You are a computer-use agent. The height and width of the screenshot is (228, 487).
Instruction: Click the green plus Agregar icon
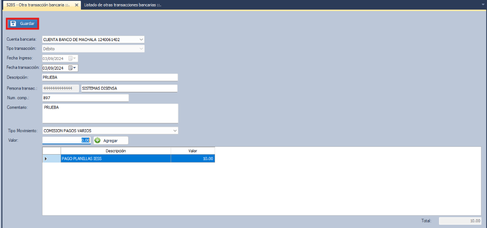point(97,140)
